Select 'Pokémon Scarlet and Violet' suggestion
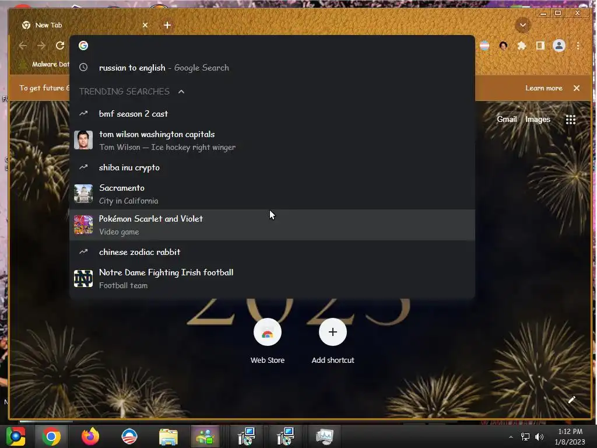 272,225
